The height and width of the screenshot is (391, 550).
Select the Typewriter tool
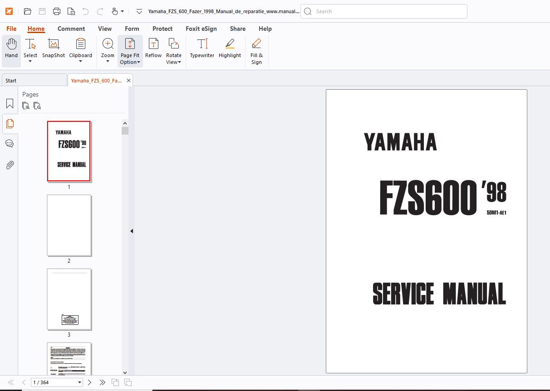202,48
